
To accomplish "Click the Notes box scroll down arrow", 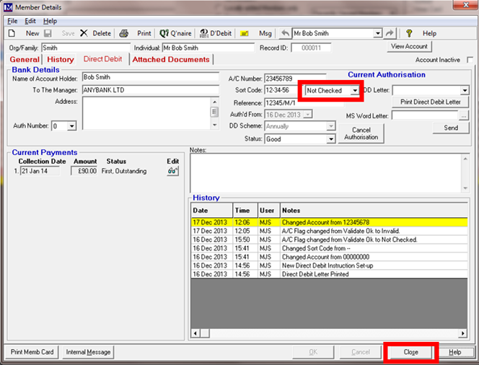I will pyautogui.click(x=465, y=188).
